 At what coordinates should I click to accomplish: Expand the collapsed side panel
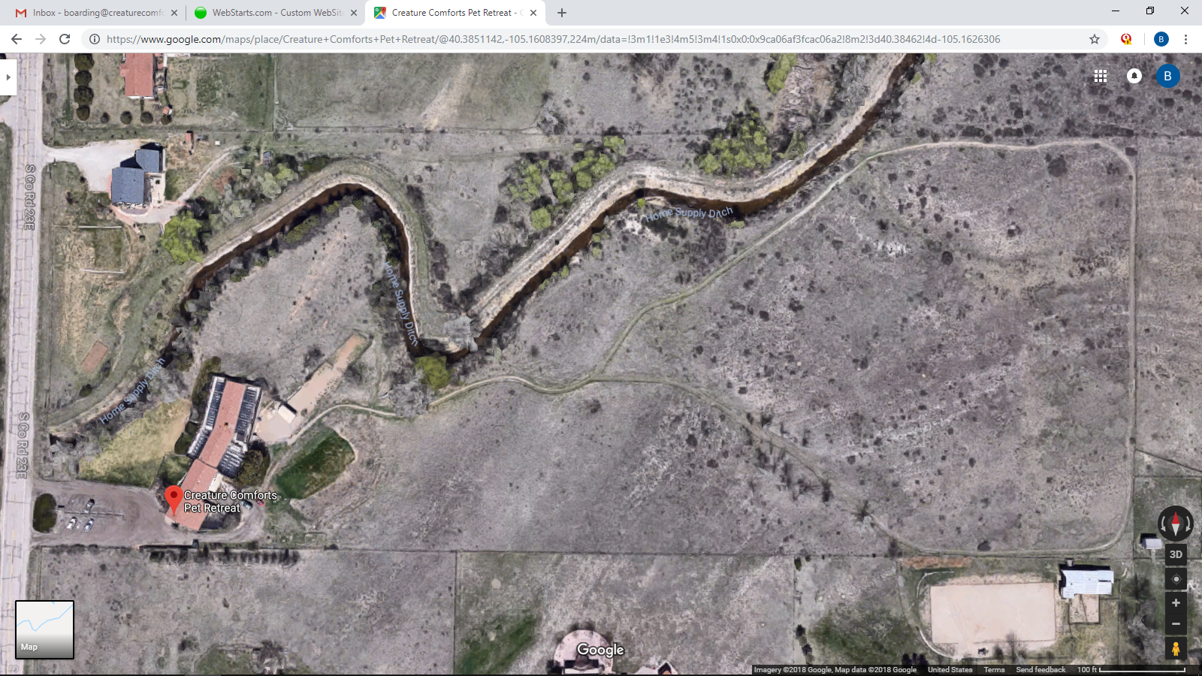click(8, 77)
